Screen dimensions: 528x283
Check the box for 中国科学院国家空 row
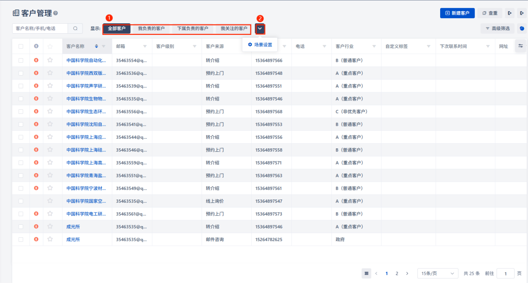tap(21, 201)
